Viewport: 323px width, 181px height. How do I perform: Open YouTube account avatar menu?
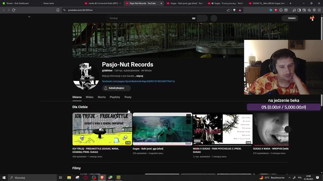coord(312,18)
